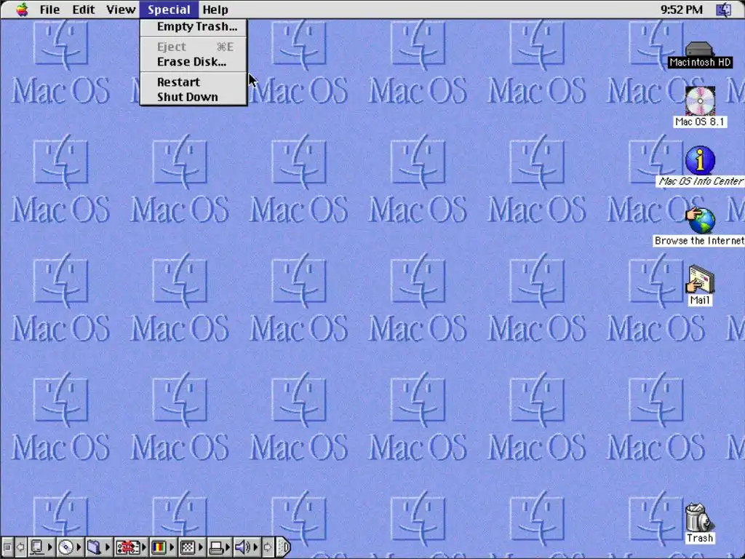Select the Mac OS 8.1 CD icon
This screenshot has width=745, height=559.
[x=700, y=107]
